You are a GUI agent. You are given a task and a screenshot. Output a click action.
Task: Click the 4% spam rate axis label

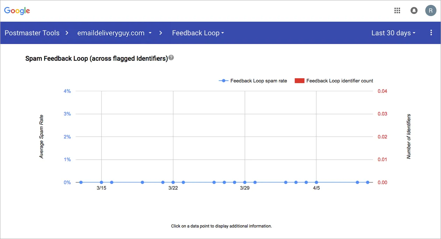67,91
